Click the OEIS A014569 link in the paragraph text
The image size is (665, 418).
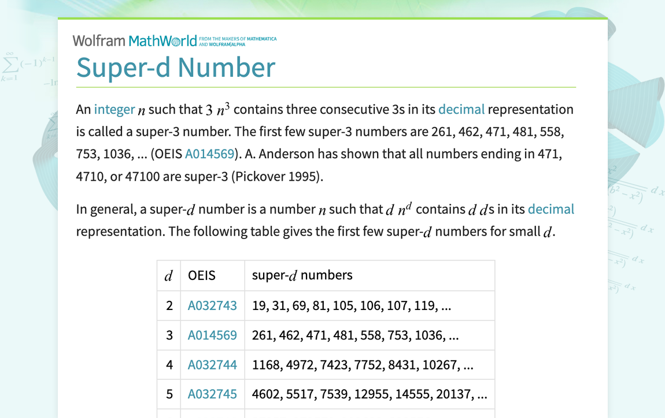tap(210, 154)
